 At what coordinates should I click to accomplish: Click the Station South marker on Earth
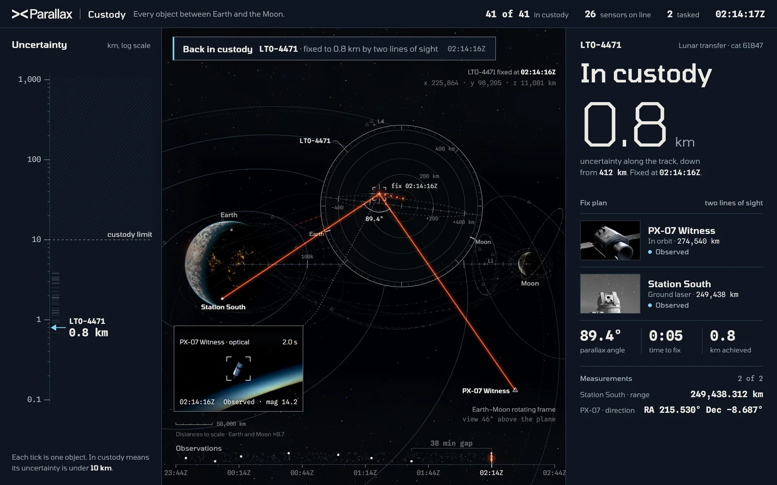point(222,298)
